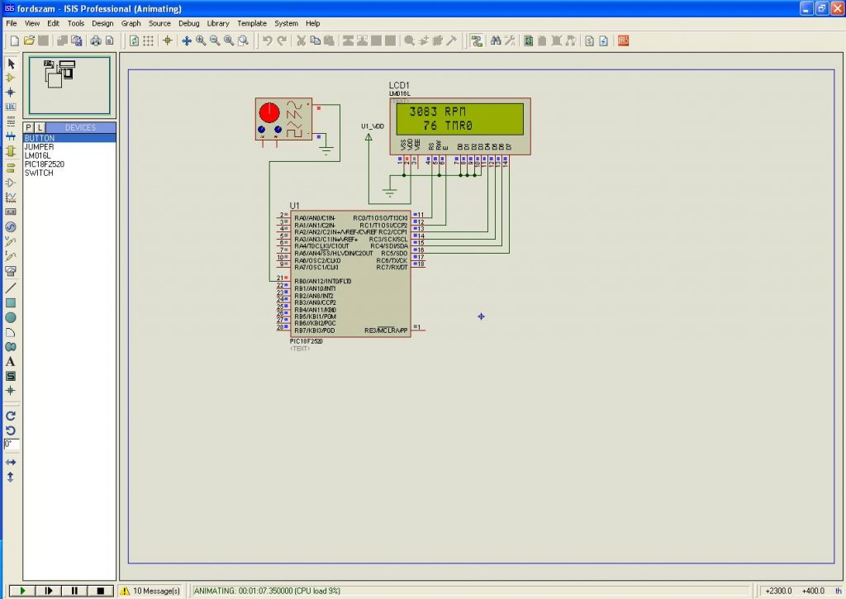Screen dimensions: 846x599
Task: Click the 'P' pick devices button
Action: [28, 127]
